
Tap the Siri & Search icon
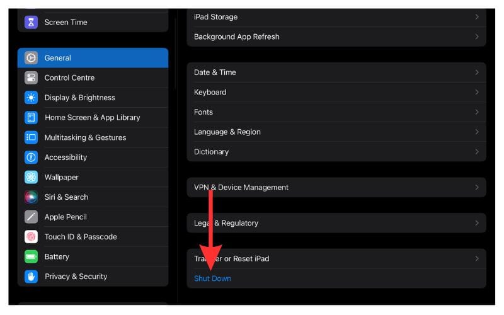(x=31, y=197)
